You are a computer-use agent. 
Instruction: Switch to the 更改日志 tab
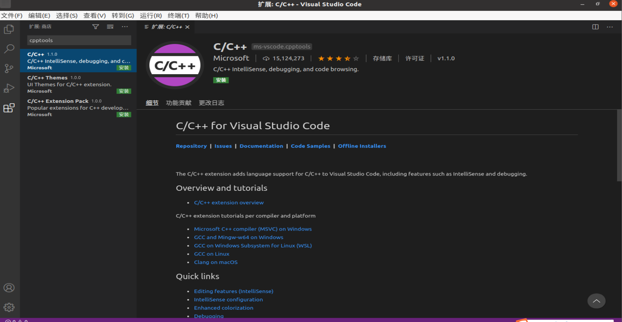pyautogui.click(x=211, y=103)
